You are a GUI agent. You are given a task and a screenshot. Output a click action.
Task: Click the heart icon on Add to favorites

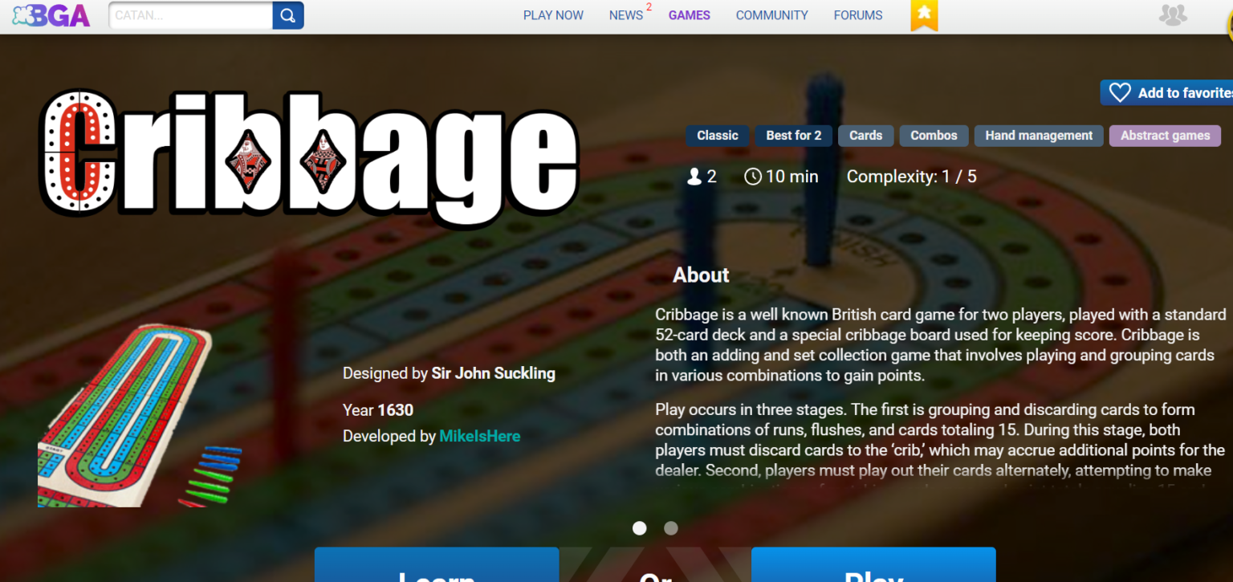1120,93
